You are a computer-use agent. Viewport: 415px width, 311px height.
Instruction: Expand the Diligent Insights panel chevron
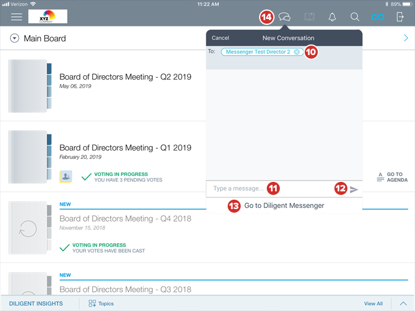tap(403, 303)
